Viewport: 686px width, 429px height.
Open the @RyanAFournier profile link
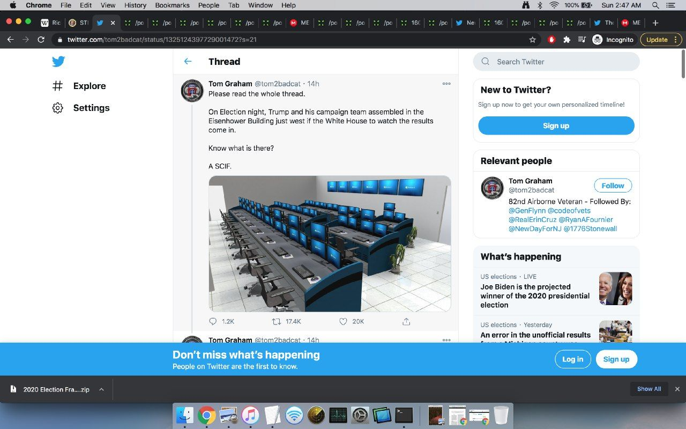pyautogui.click(x=586, y=220)
